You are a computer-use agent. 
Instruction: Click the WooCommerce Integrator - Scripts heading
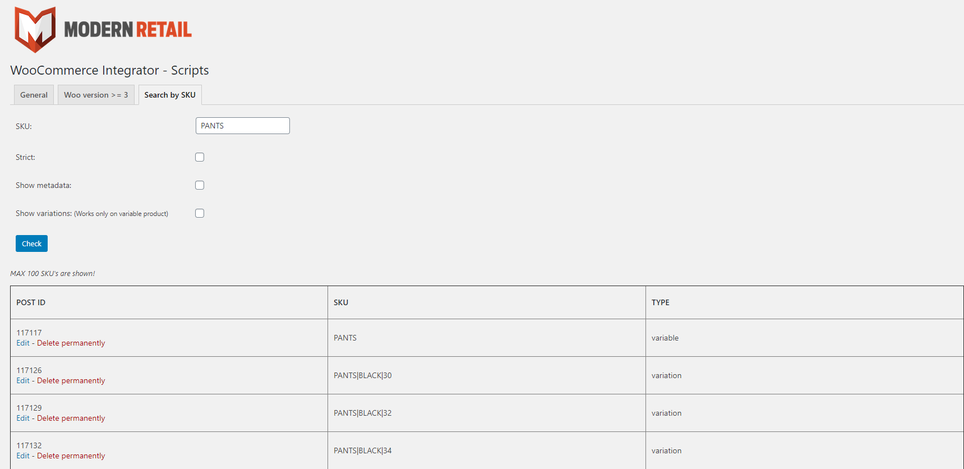(109, 70)
